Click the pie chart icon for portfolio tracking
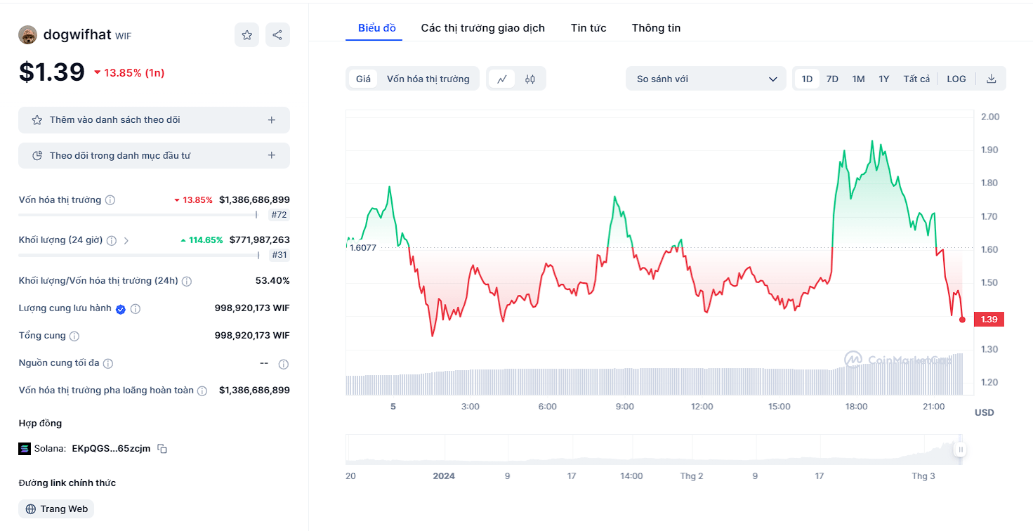Image resolution: width=1033 pixels, height=531 pixels. (x=37, y=155)
